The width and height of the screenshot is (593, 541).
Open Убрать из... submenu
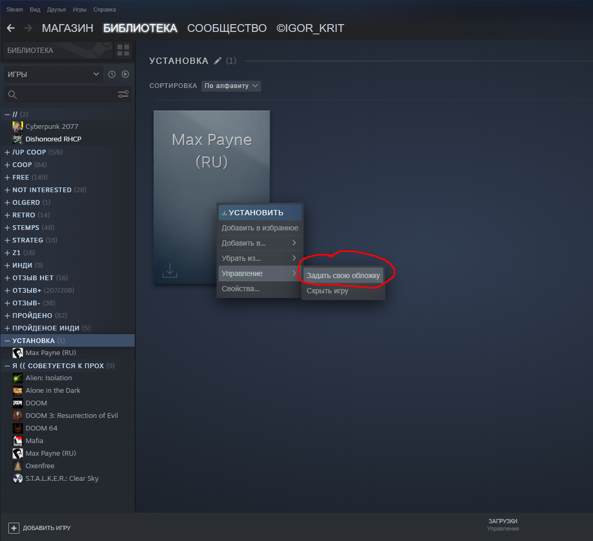tap(260, 258)
